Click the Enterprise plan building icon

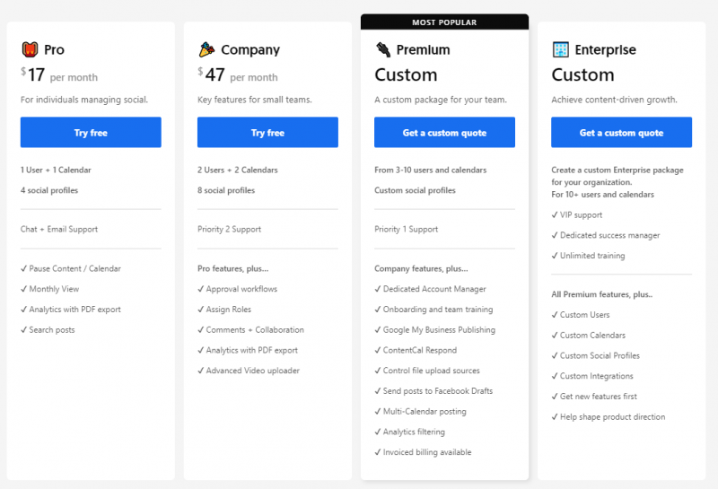(560, 49)
